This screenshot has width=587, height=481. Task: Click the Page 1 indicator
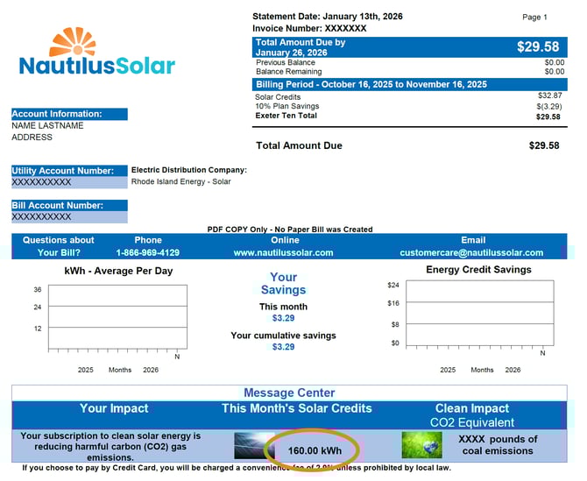[534, 18]
